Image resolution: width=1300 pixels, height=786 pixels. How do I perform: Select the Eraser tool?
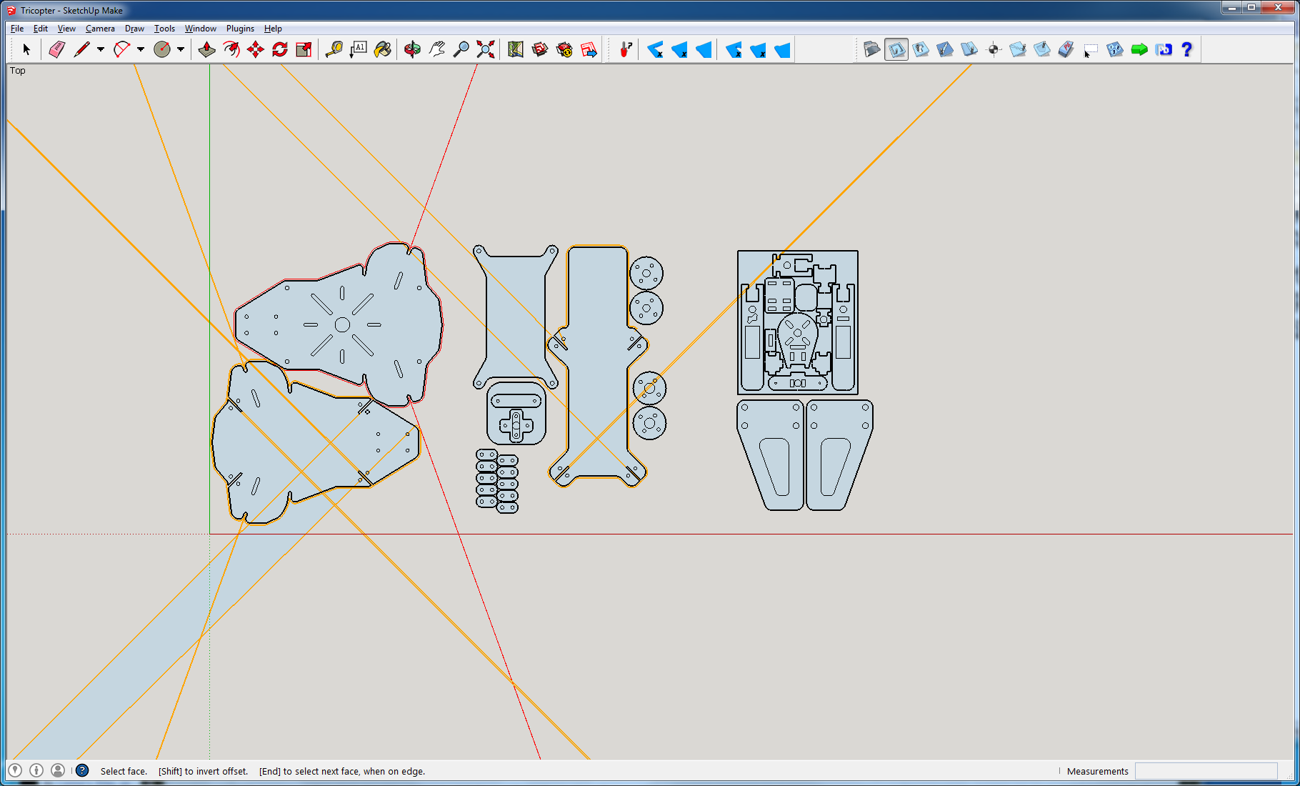point(56,49)
